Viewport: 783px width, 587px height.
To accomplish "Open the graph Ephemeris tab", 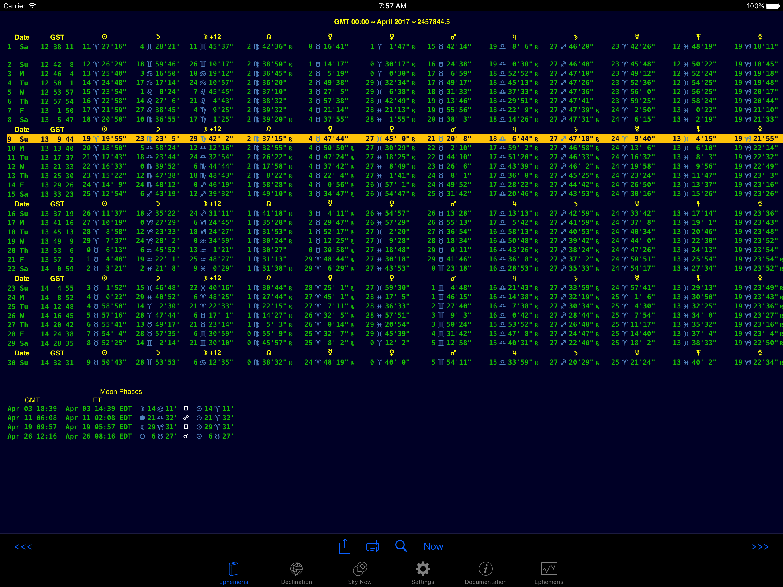I will (549, 573).
